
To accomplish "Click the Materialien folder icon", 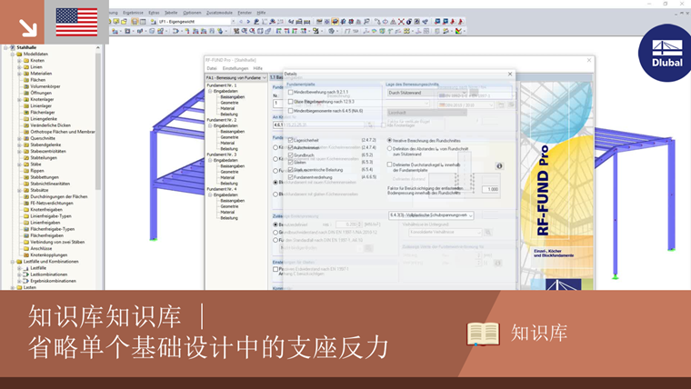I will pyautogui.click(x=26, y=74).
